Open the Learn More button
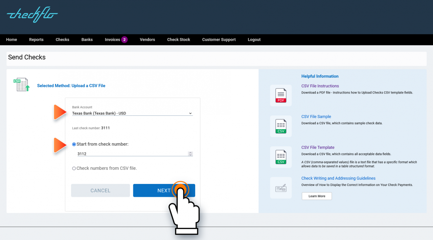 pyautogui.click(x=317, y=196)
